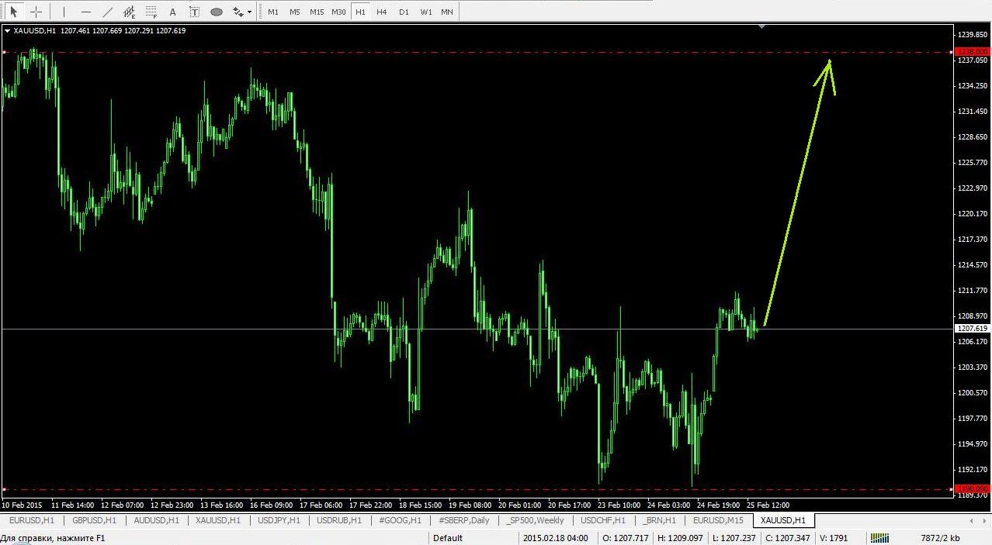992x545 pixels.
Task: Open the USDRUB,H1 chart tab
Action: (x=338, y=520)
